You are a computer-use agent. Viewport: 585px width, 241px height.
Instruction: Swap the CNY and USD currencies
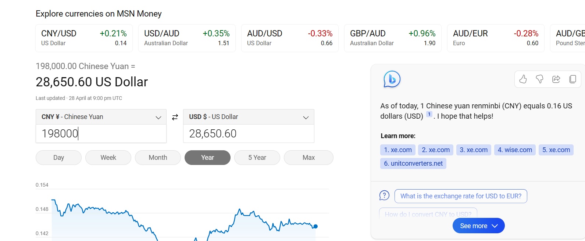tap(175, 117)
